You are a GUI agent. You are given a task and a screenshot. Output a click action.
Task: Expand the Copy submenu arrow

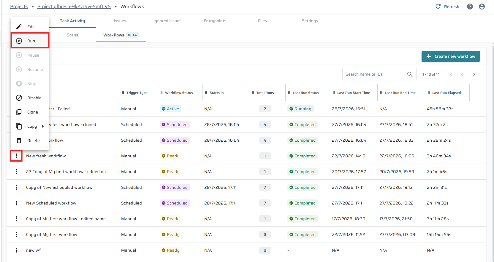click(x=43, y=126)
